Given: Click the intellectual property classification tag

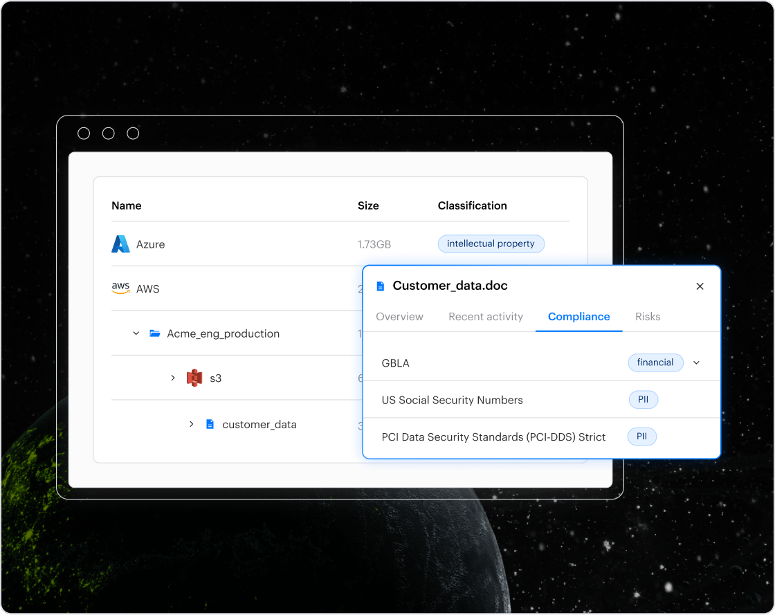Looking at the screenshot, I should [491, 244].
